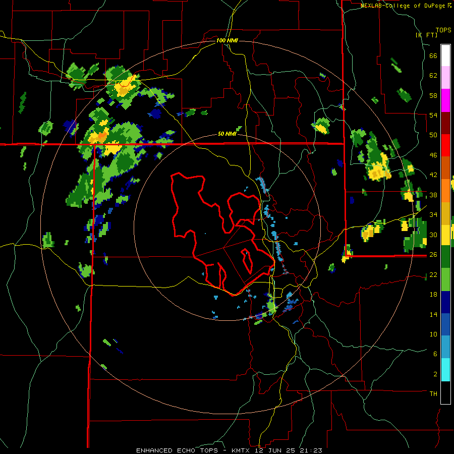Click the 'TH' legend label

pyautogui.click(x=433, y=393)
